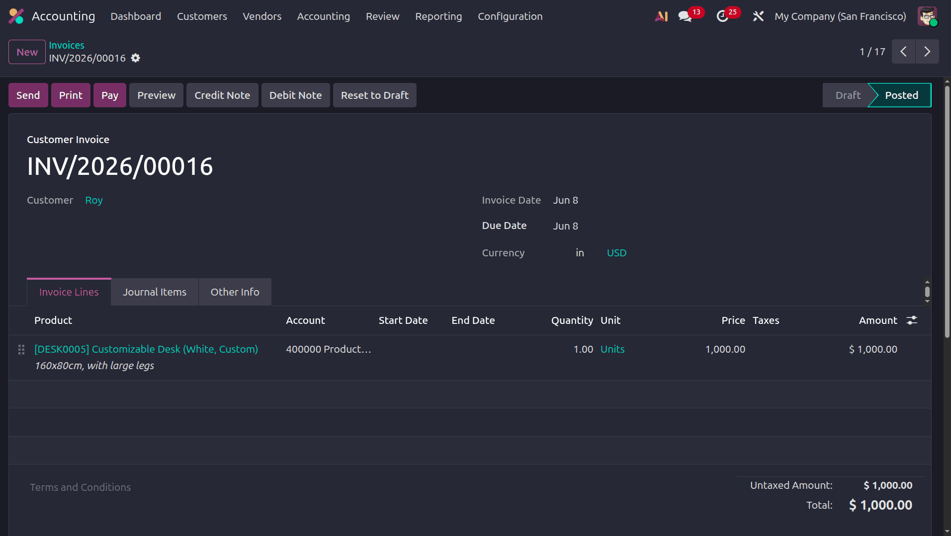This screenshot has width=951, height=536.
Task: Click the Preview button
Action: pyautogui.click(x=156, y=95)
